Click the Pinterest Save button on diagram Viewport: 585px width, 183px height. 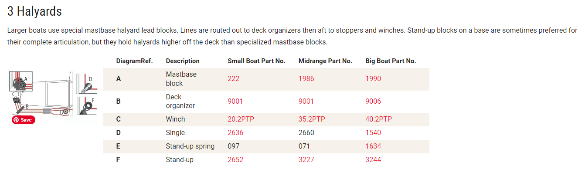[24, 120]
